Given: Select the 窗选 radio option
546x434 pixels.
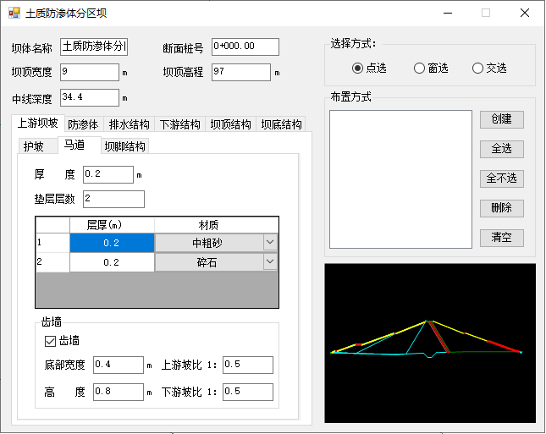Looking at the screenshot, I should 431,68.
